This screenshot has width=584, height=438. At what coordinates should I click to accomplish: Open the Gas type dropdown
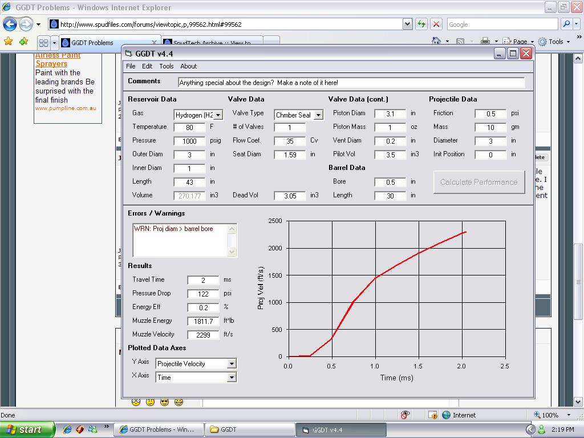(x=218, y=115)
